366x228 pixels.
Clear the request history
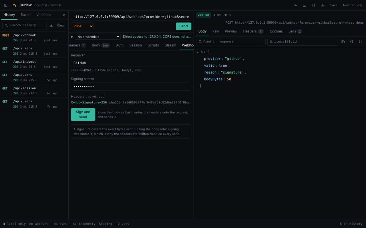pos(61,25)
